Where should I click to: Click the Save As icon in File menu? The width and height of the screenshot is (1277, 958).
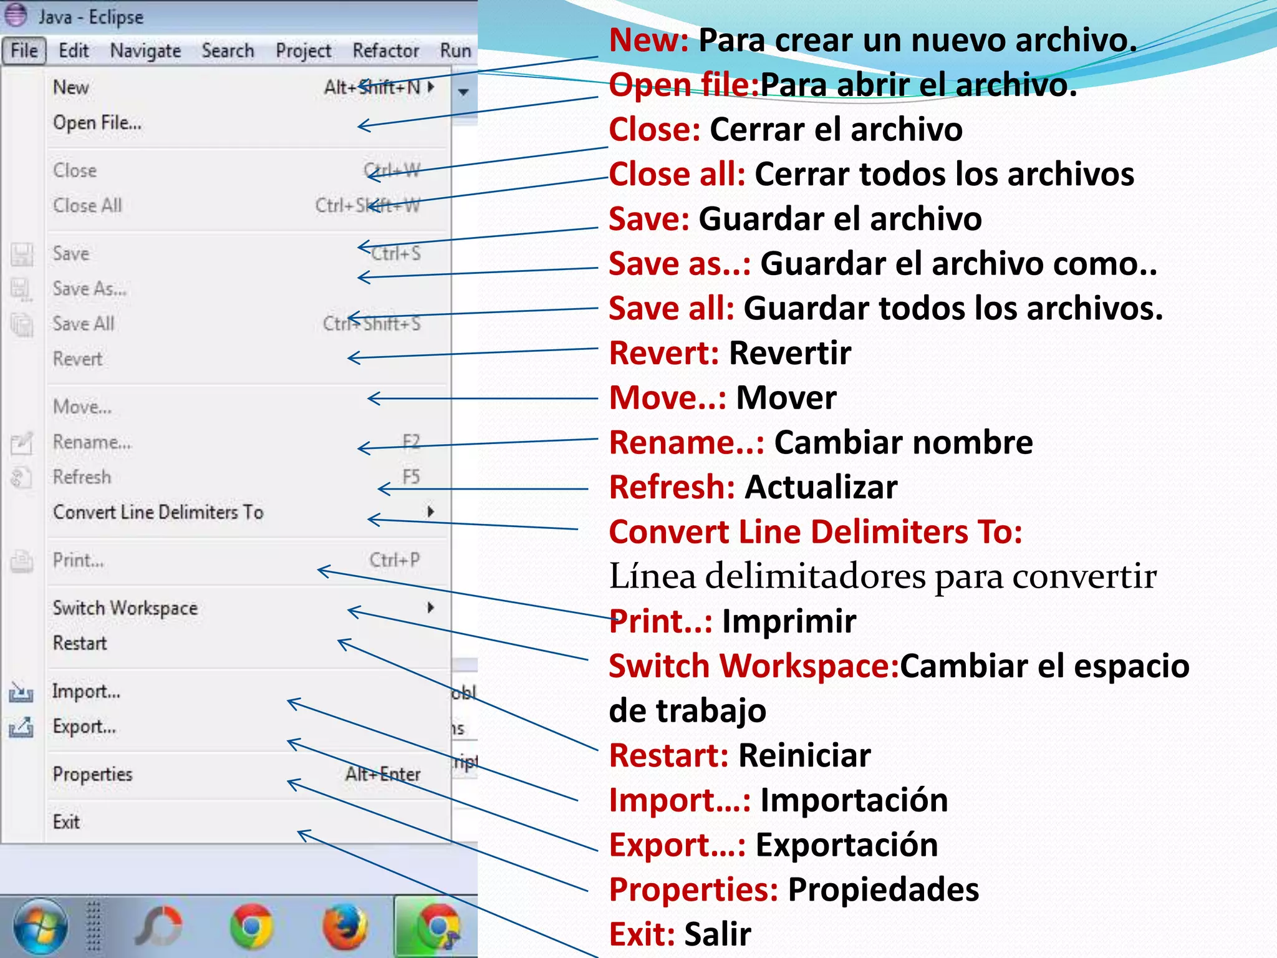22,289
